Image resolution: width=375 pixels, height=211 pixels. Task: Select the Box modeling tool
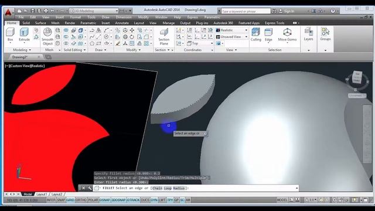tap(11, 35)
